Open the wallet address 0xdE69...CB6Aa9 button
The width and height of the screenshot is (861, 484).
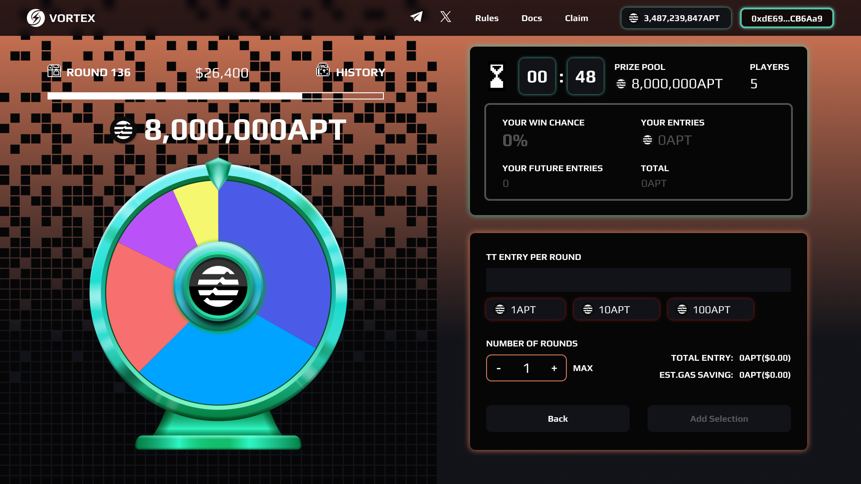(x=787, y=18)
